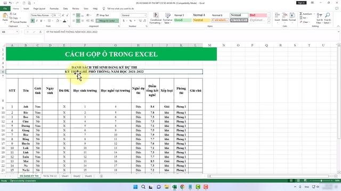Click the Accounting dollar format icon
The image size is (341, 191).
point(124,21)
